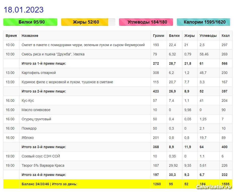Viewport: 237px width, 192px height.
Task: Click the Calorizator.ru watermark
Action: 213,187
